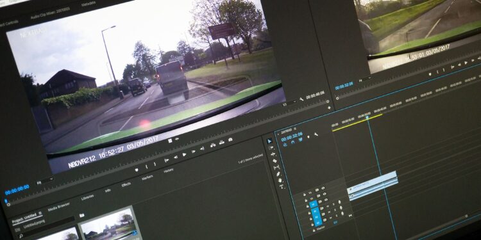
Task: Open the Info tab
Action: click(x=108, y=191)
